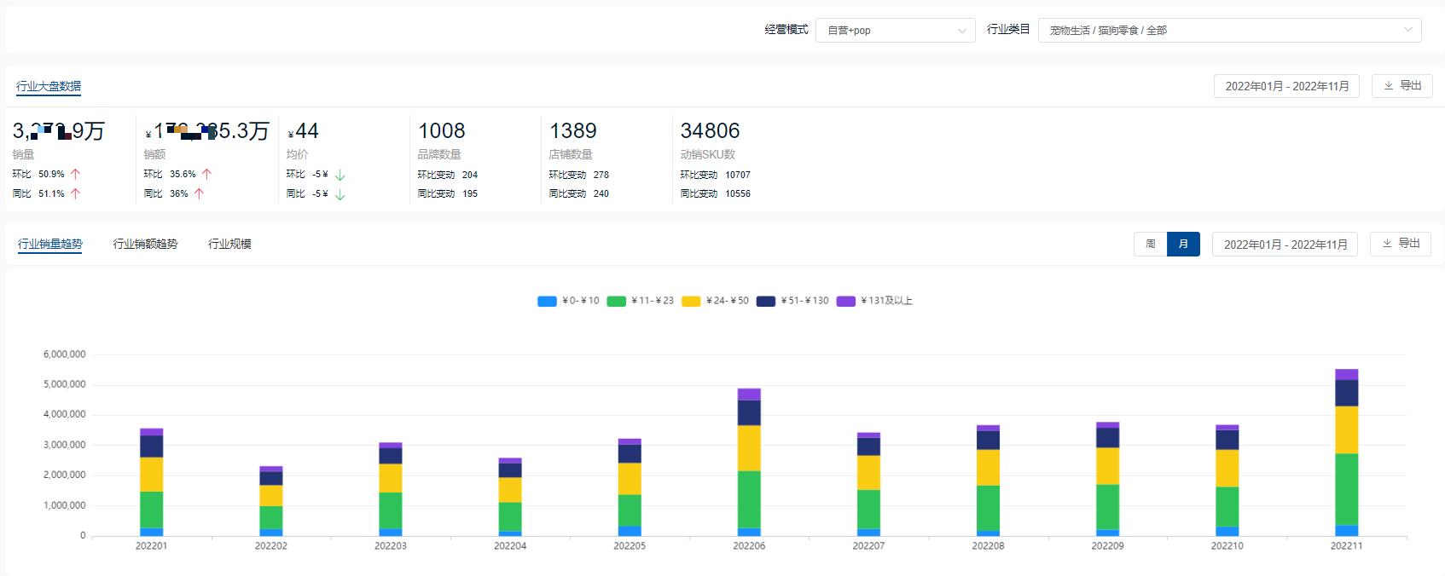
Task: Switch chart granularity to 周 (week)
Action: tap(1150, 245)
